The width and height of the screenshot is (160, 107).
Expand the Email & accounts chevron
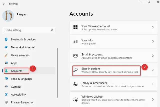coord(153,56)
